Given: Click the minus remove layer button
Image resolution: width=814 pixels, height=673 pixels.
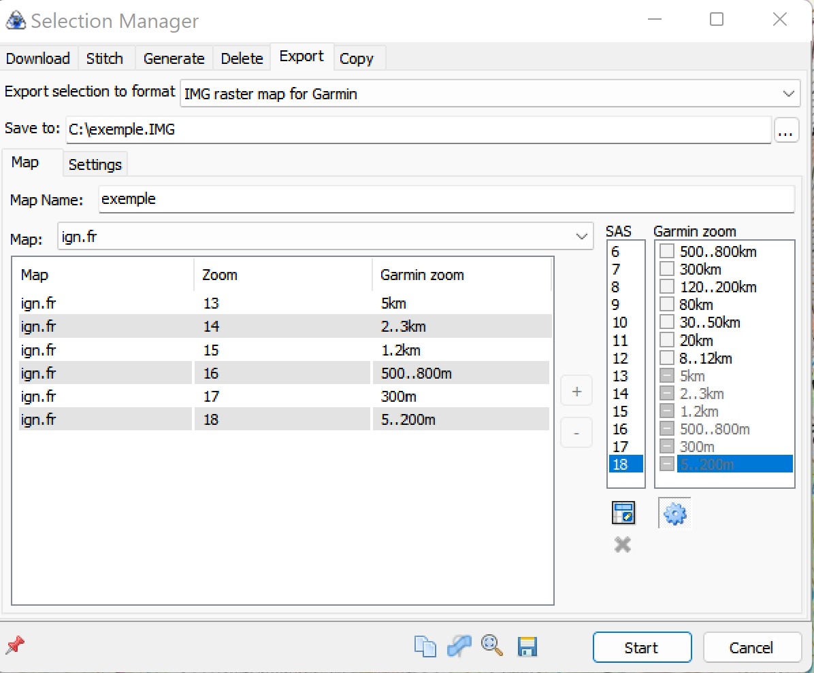Looking at the screenshot, I should coord(576,432).
